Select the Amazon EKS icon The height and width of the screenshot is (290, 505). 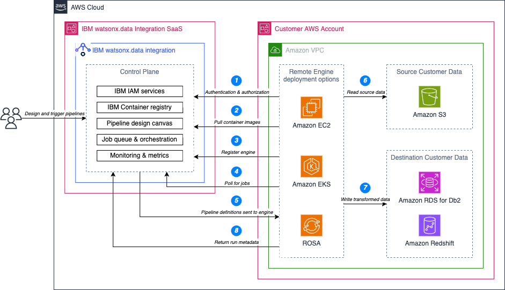(x=311, y=166)
